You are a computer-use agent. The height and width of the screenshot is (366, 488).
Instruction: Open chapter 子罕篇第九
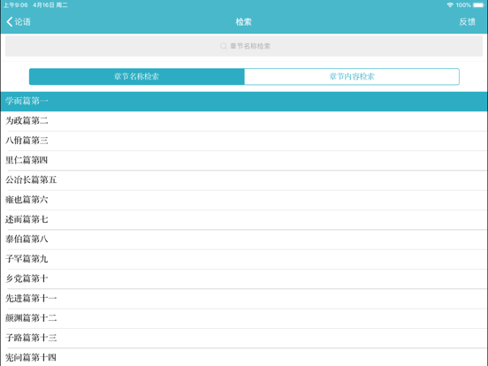point(244,259)
